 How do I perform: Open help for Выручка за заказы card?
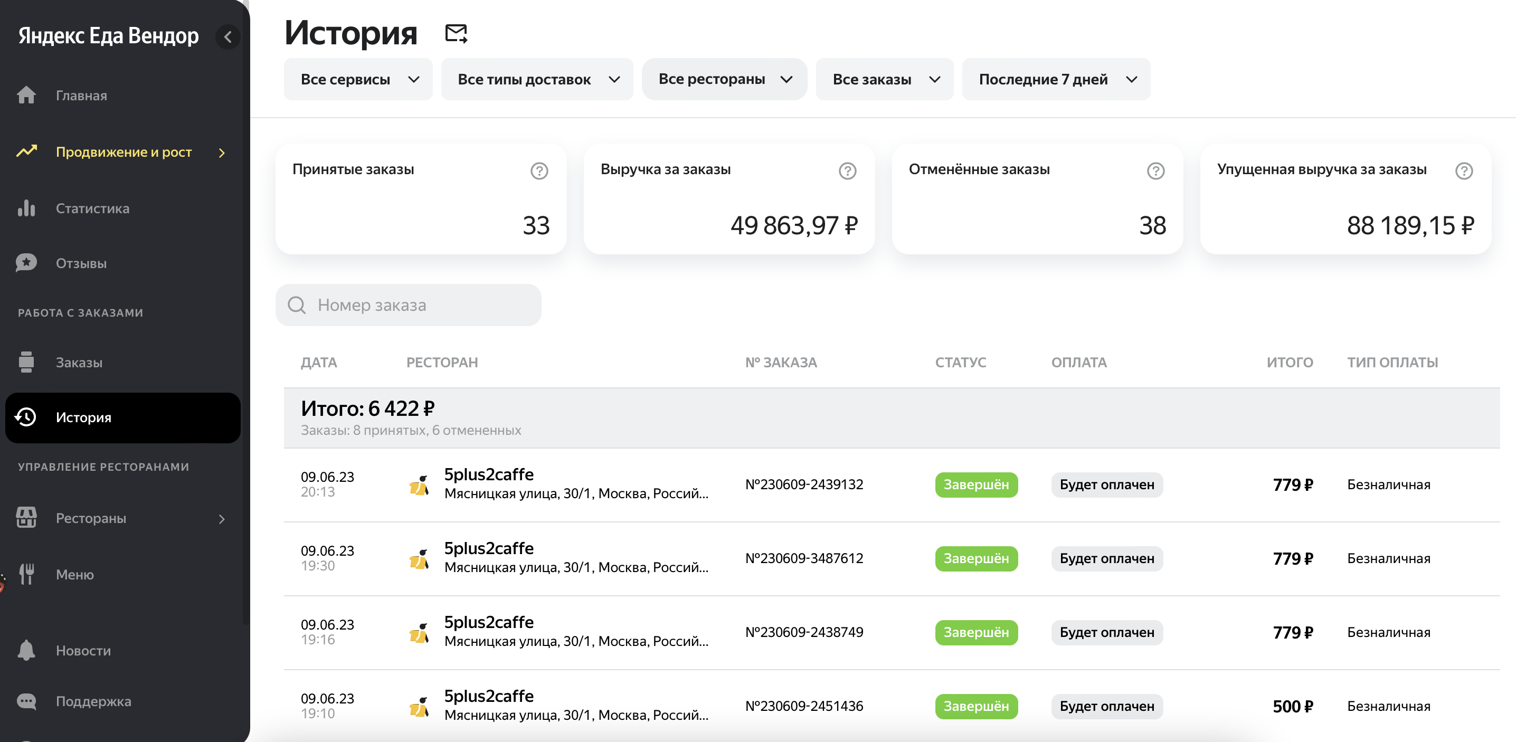847,170
